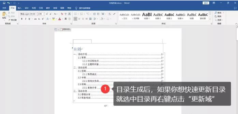Open the Change Case (Aa) dropdown

pos(56,14)
